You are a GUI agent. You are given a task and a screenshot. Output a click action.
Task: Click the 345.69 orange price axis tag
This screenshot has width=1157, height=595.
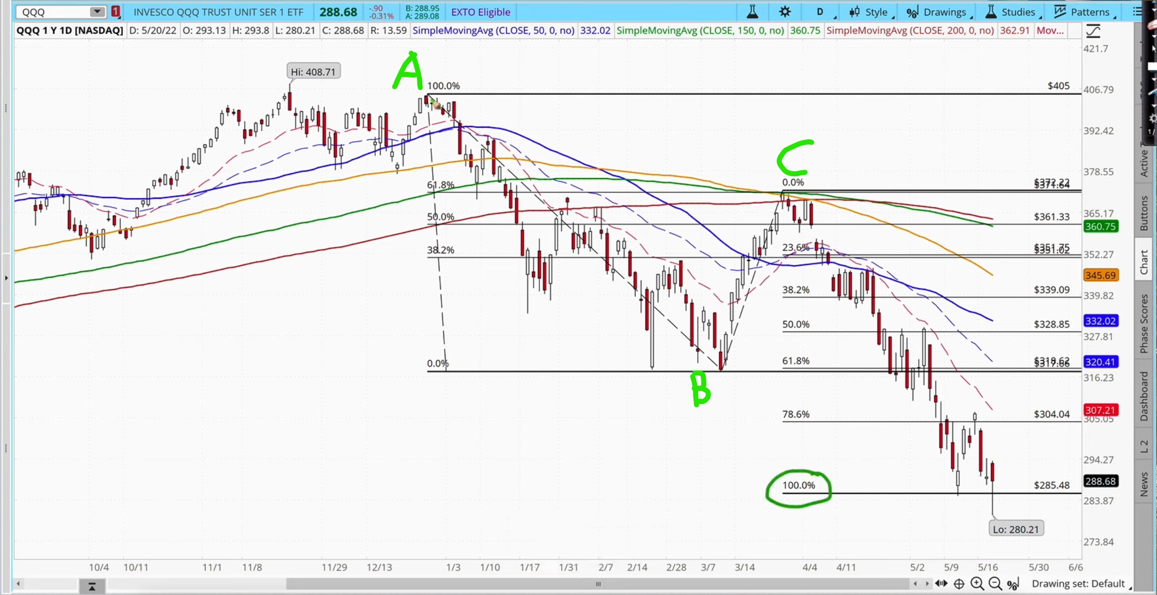(x=1100, y=275)
